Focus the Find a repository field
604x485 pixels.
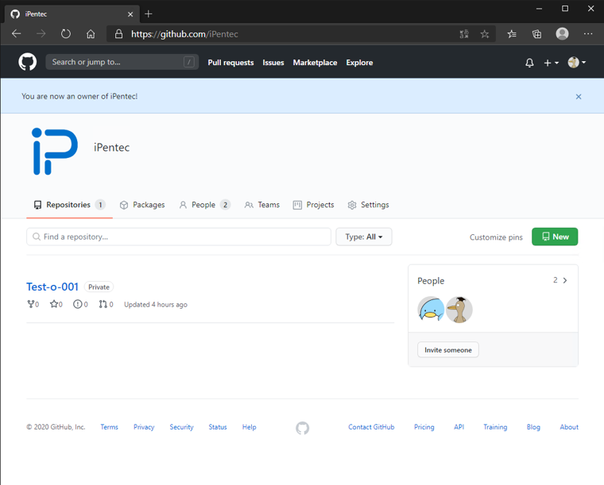(x=179, y=237)
